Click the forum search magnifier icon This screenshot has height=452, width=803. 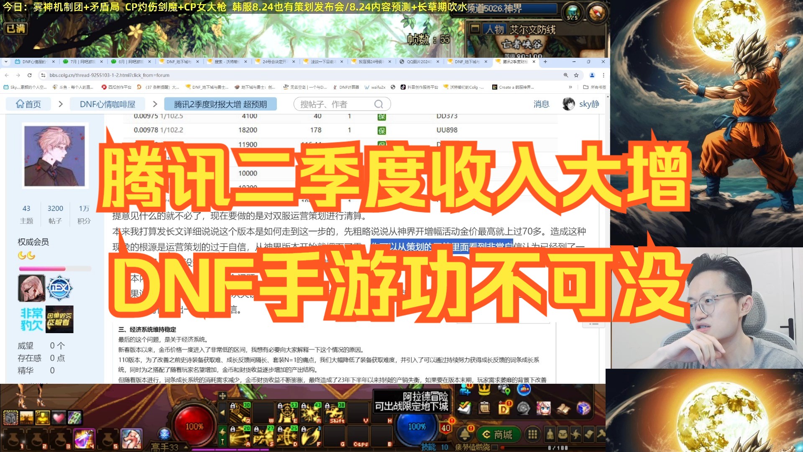point(378,104)
